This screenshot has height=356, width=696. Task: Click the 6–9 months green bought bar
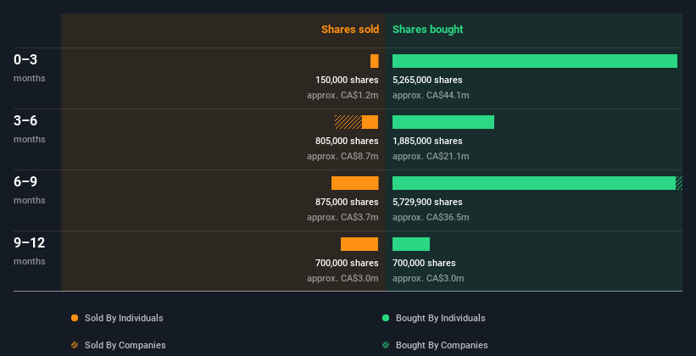533,183
